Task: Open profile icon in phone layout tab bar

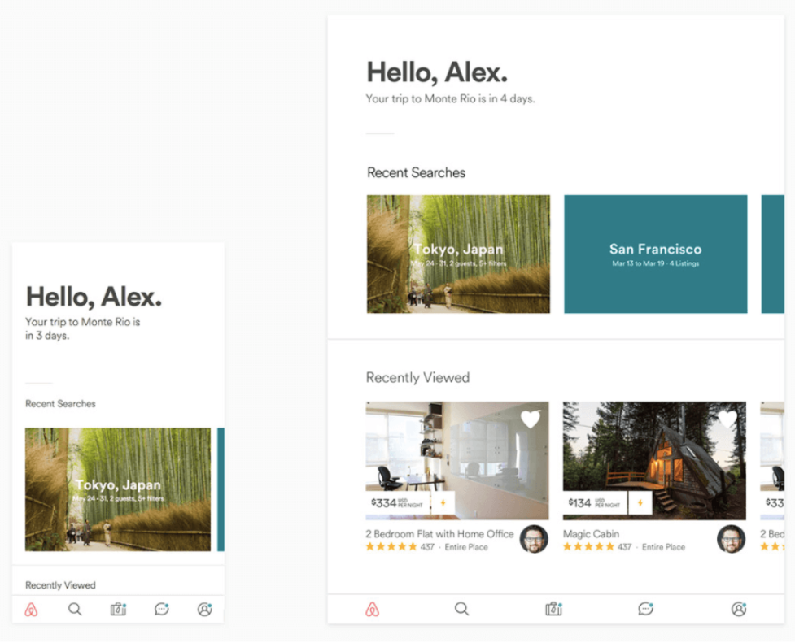Action: 205,609
